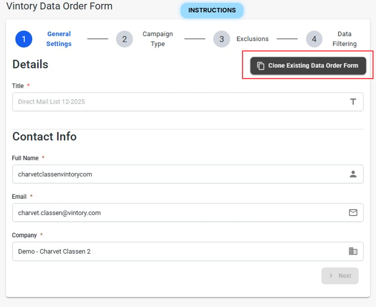Click the building icon in Company field
Viewport: 376px width, 307px height.
pos(353,252)
